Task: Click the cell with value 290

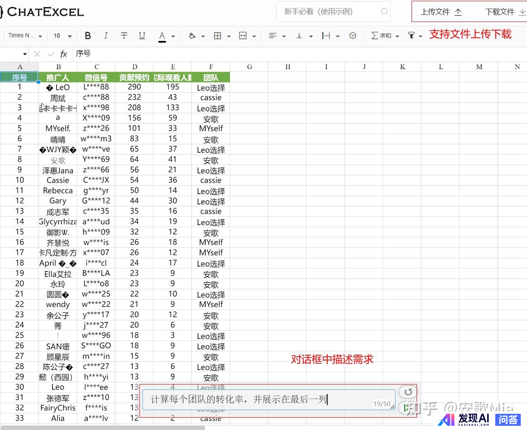Action: (x=134, y=87)
